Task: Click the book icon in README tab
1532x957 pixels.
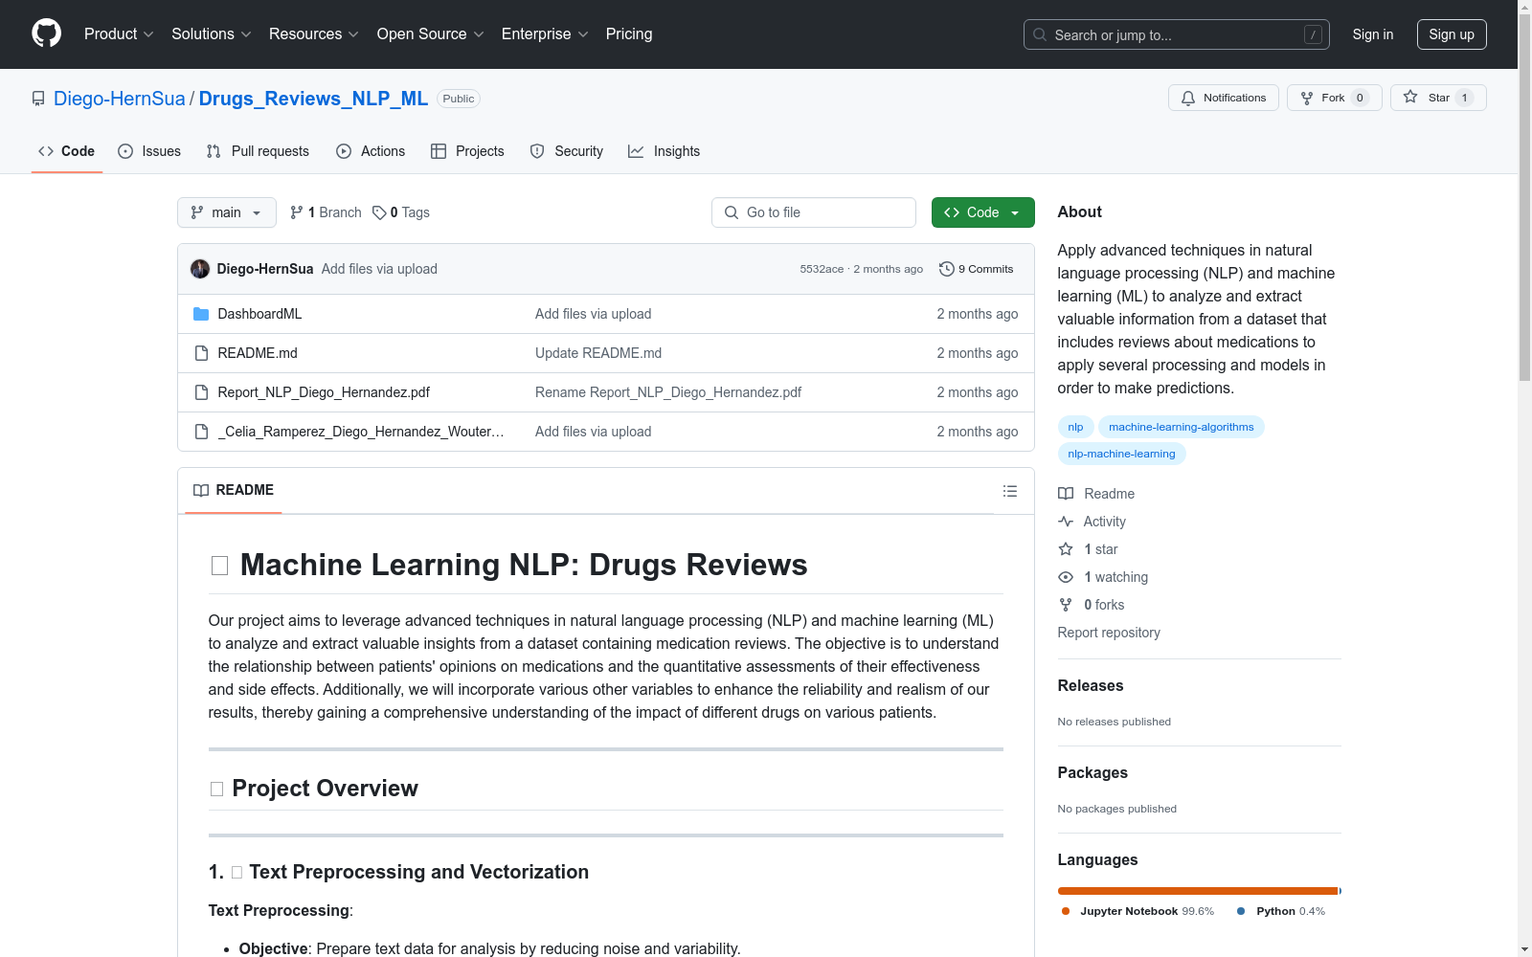Action: (x=201, y=490)
